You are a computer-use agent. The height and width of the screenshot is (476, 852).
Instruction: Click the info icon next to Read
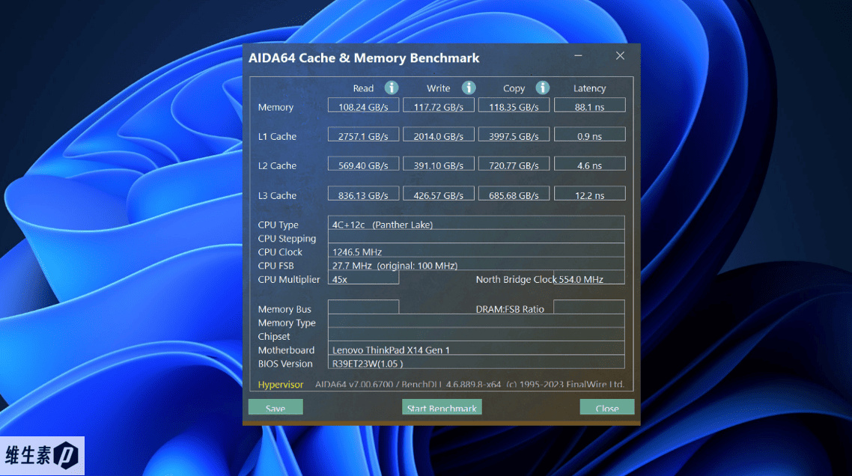tap(392, 88)
